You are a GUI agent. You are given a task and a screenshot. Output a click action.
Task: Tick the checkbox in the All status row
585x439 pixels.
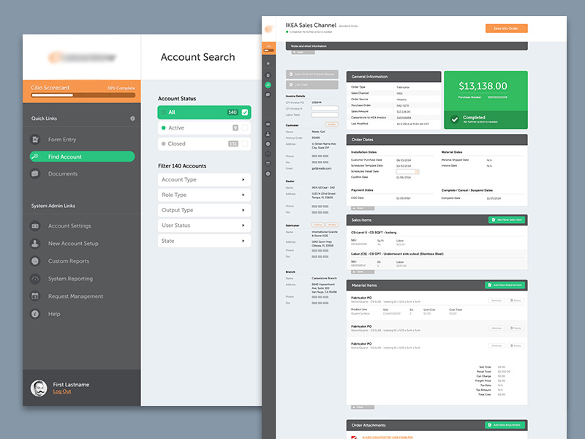[x=245, y=113]
